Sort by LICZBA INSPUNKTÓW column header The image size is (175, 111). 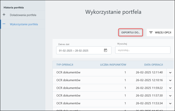113,64
